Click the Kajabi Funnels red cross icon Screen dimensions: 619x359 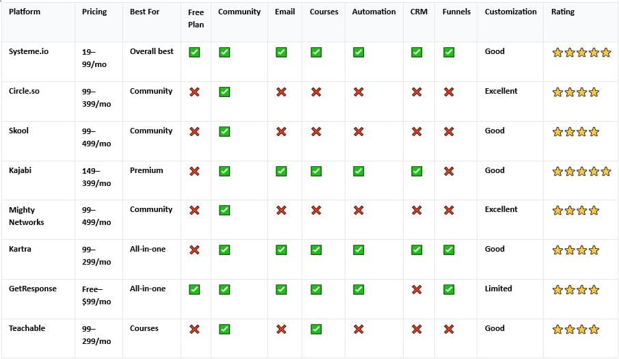click(449, 171)
